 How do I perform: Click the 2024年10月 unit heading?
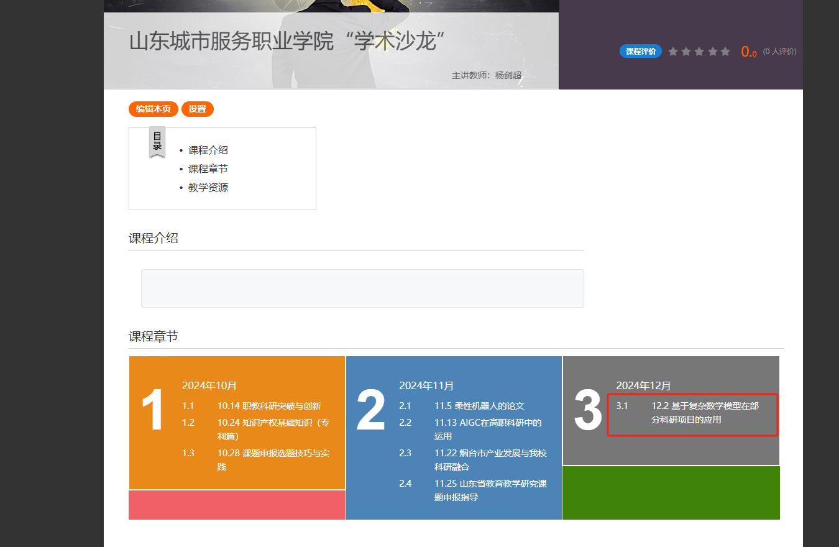[209, 385]
